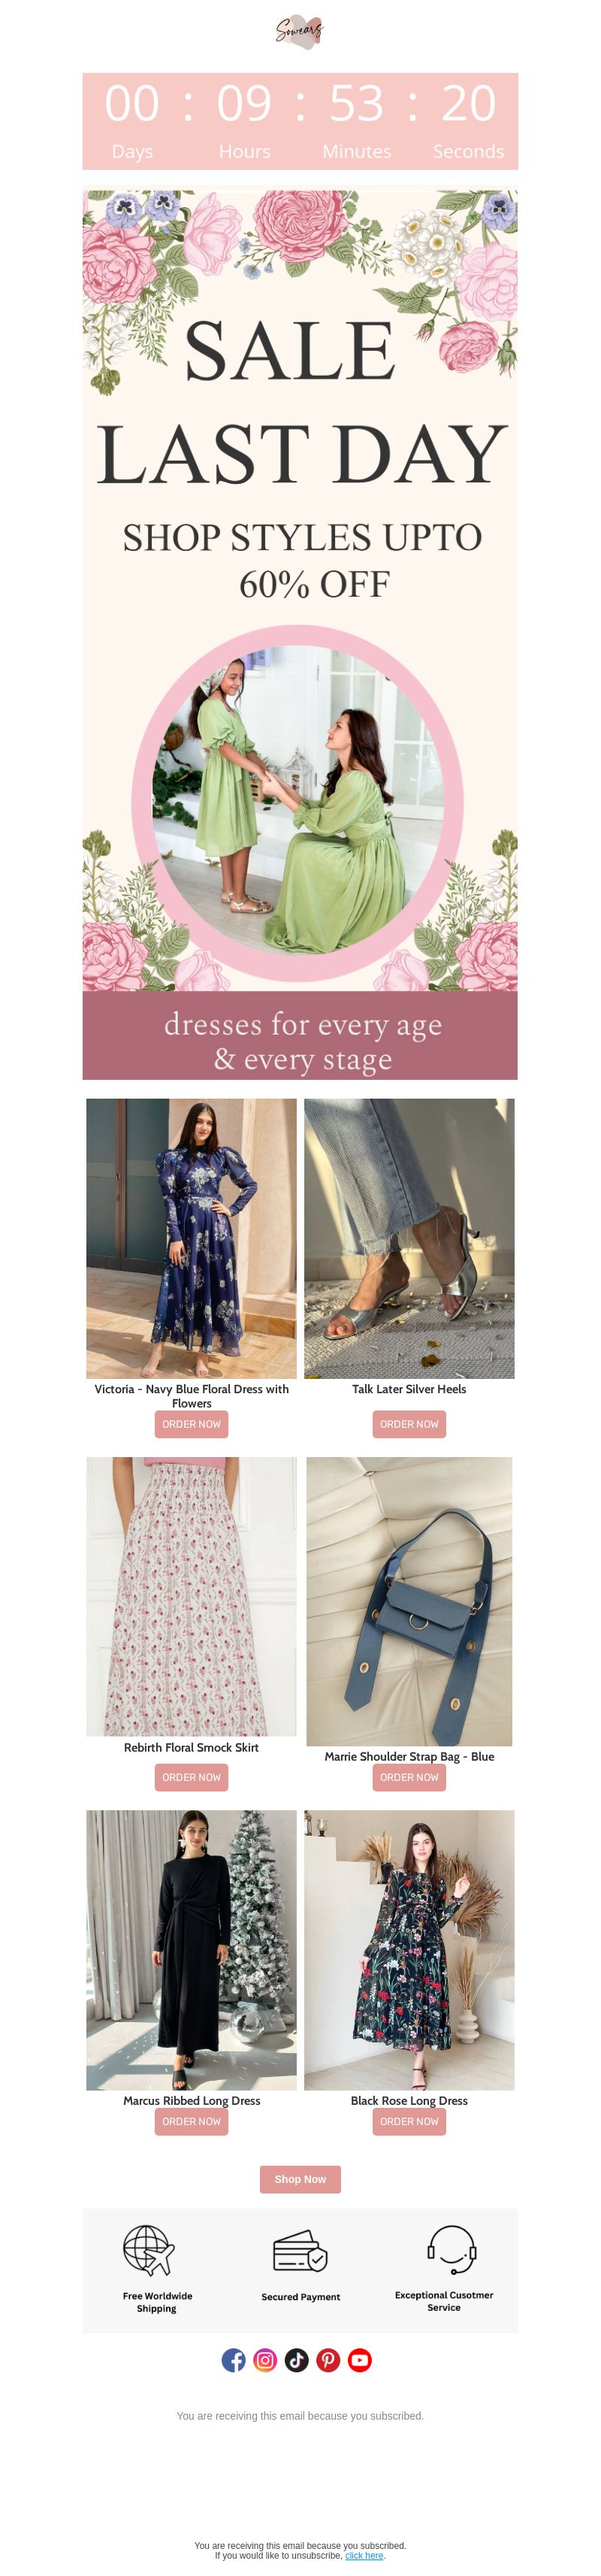This screenshot has width=601, height=2576.
Task: Open the Instagram social icon
Action: [x=265, y=2360]
